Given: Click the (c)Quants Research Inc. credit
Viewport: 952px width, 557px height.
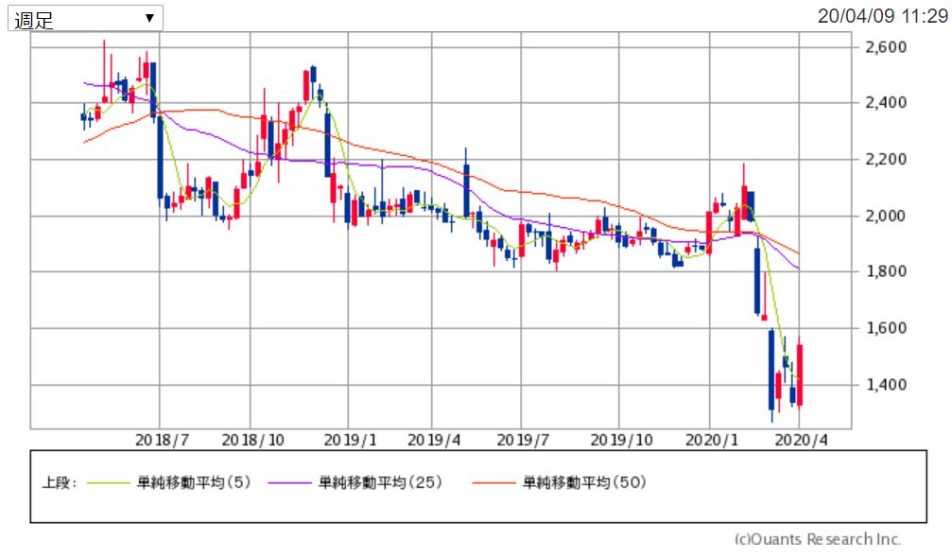Looking at the screenshot, I should tap(817, 539).
